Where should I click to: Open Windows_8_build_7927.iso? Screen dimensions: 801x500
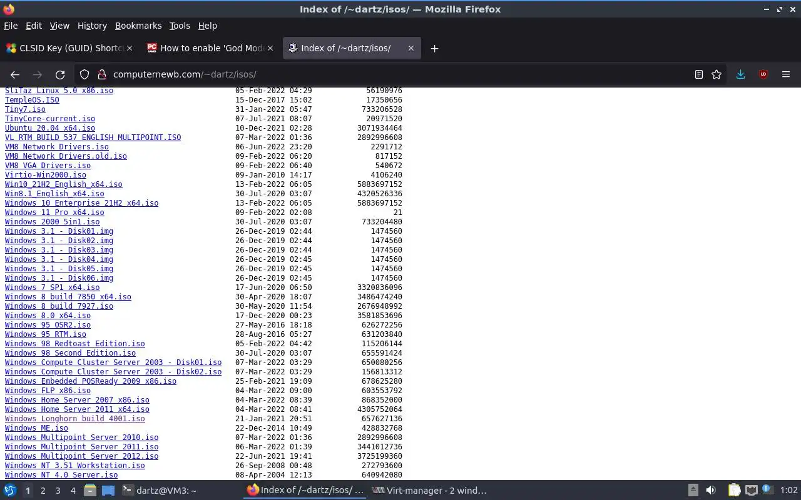(59, 306)
